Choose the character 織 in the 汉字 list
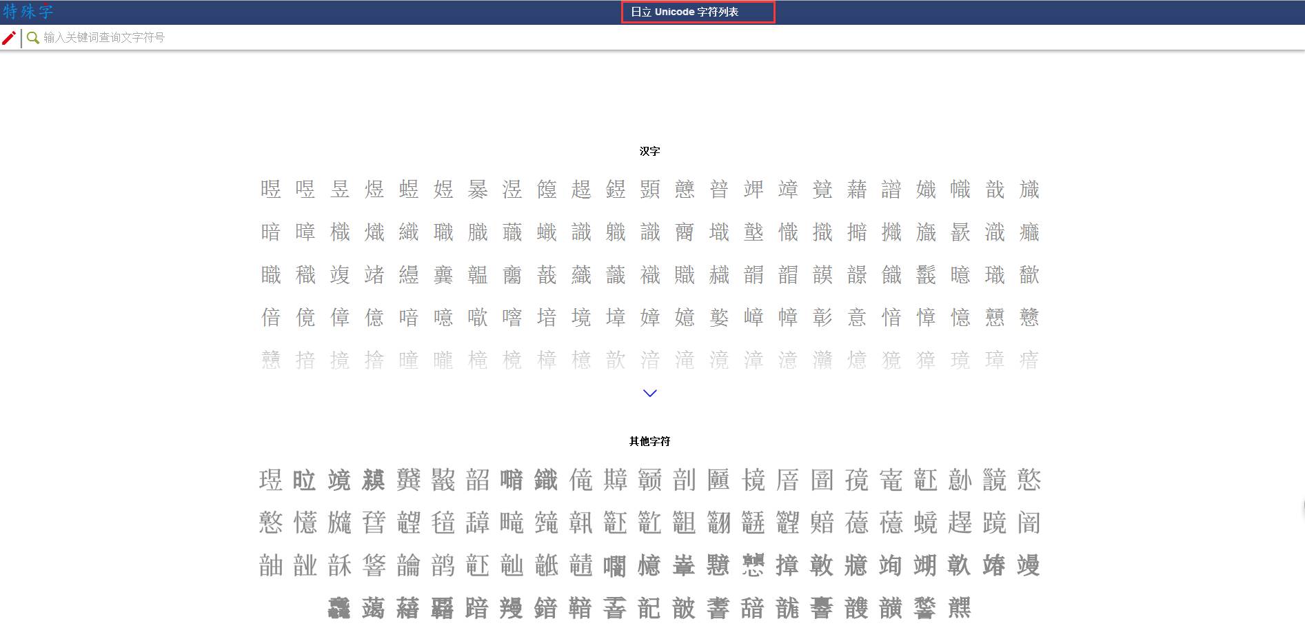 tap(409, 232)
